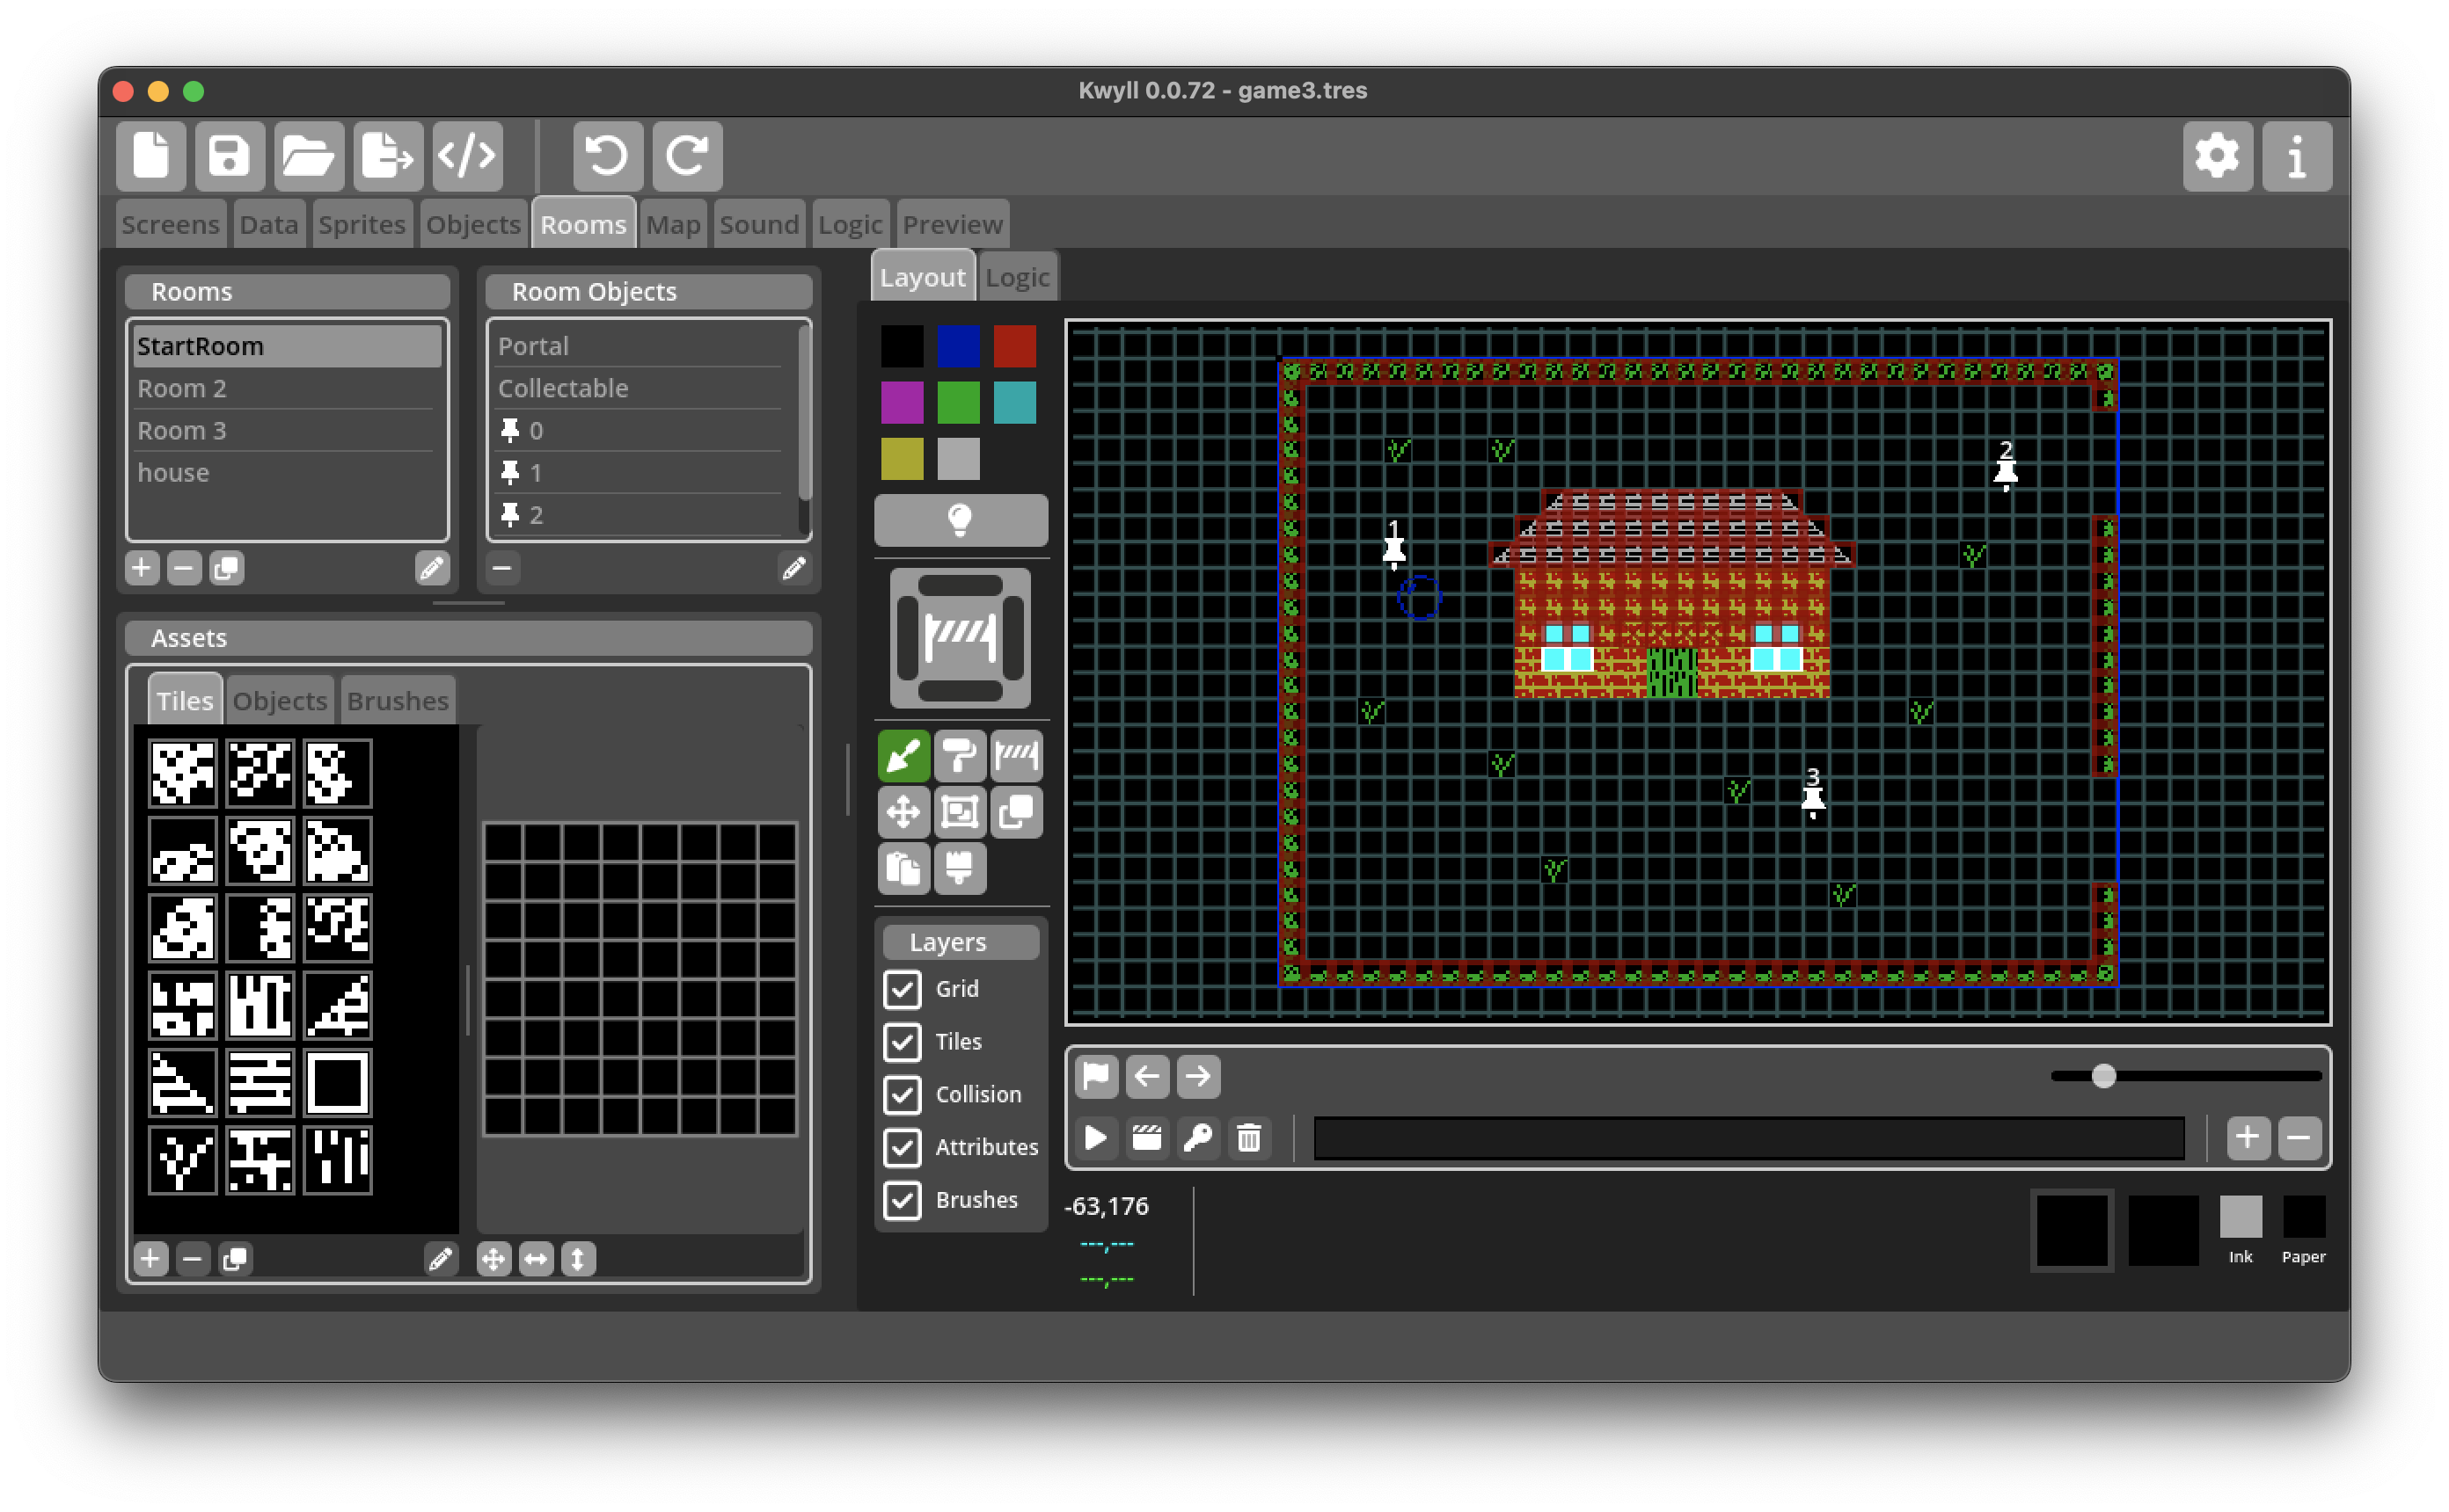Image resolution: width=2449 pixels, height=1512 pixels.
Task: Select the move tool in layout toolbar
Action: [903, 811]
